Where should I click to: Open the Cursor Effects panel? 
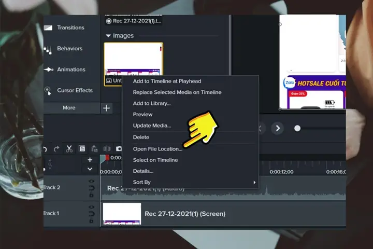point(75,91)
